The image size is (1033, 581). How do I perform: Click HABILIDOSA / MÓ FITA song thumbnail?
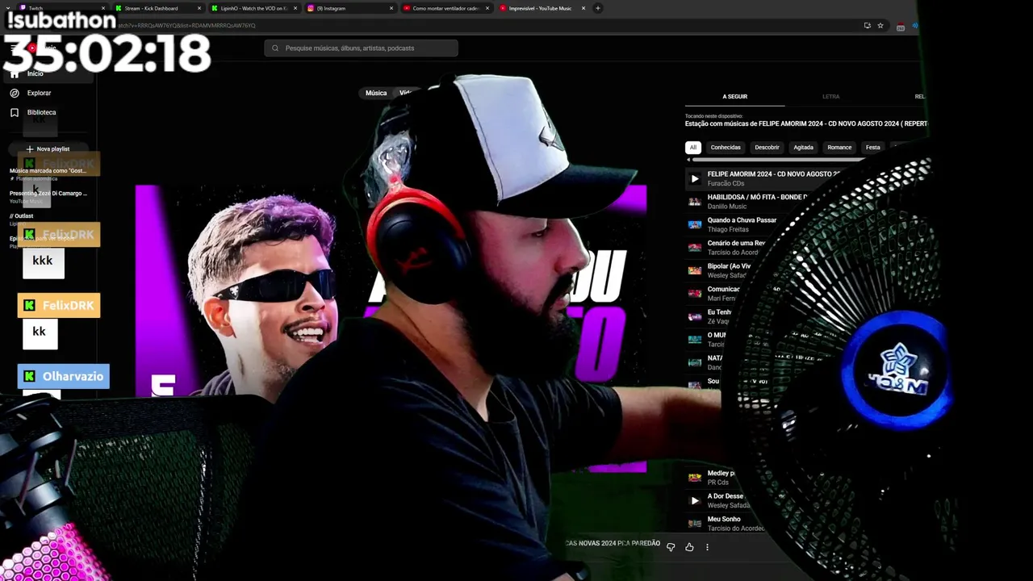point(695,202)
